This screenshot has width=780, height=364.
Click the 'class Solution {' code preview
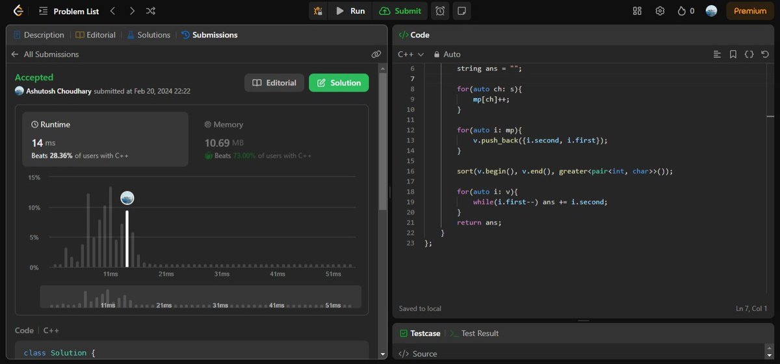[59, 353]
